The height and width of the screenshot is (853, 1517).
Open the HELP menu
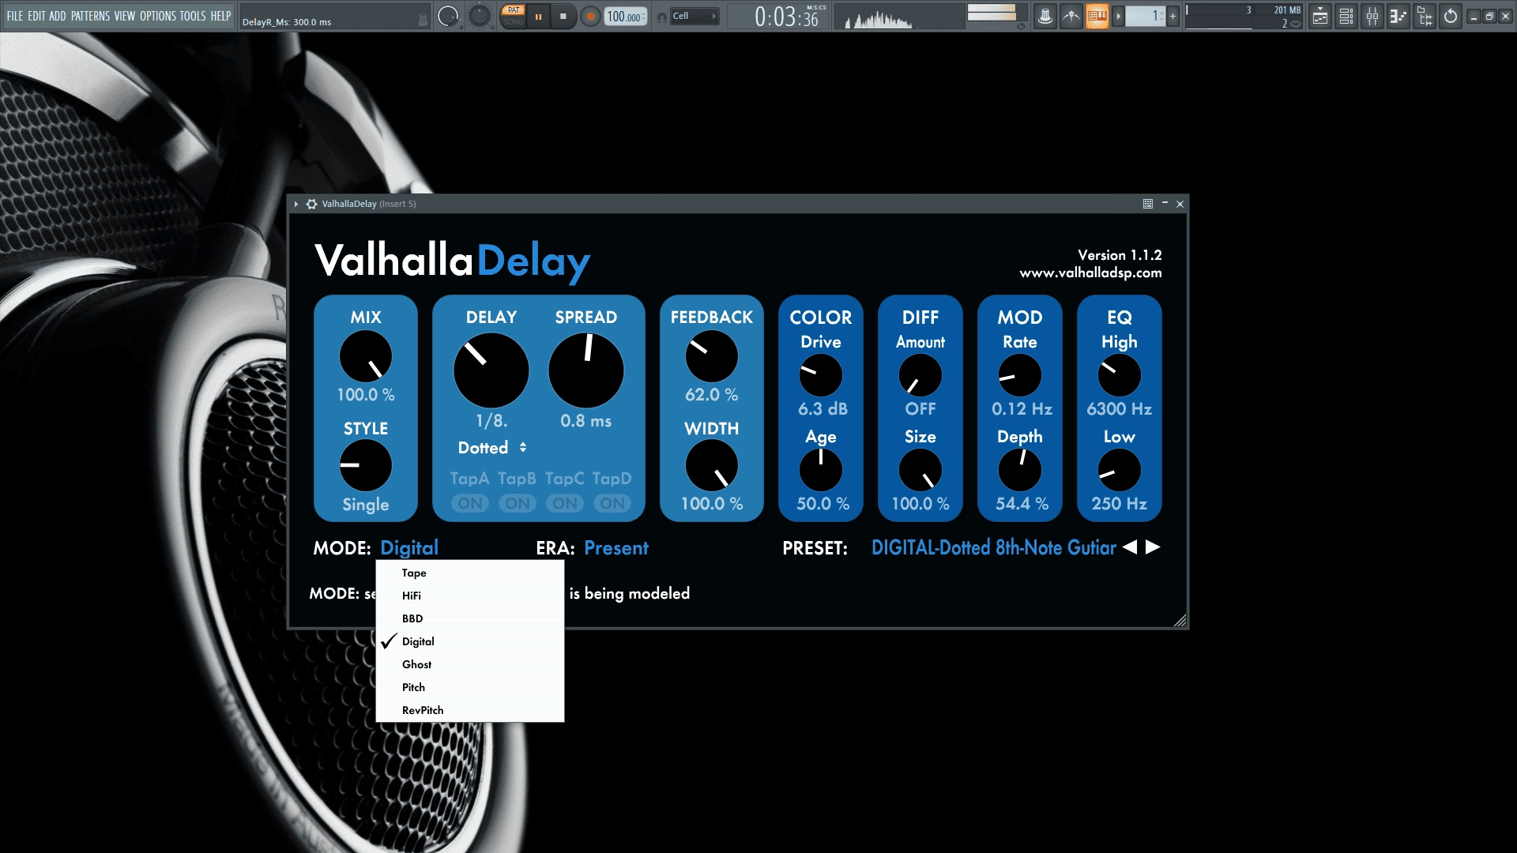[x=220, y=16]
